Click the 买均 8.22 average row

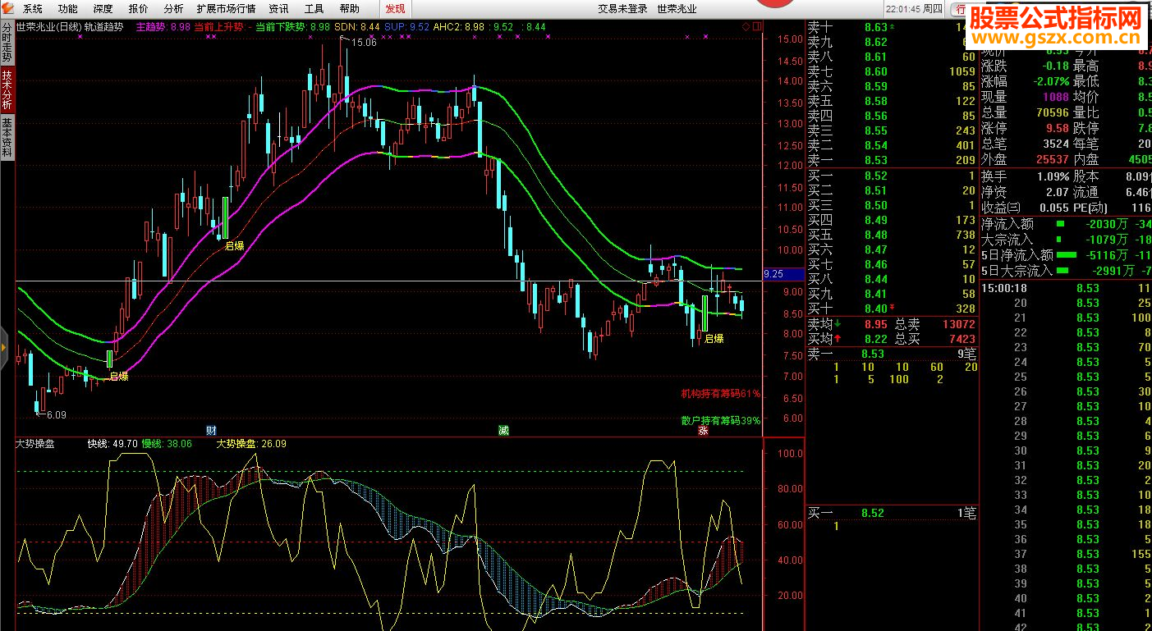(848, 338)
